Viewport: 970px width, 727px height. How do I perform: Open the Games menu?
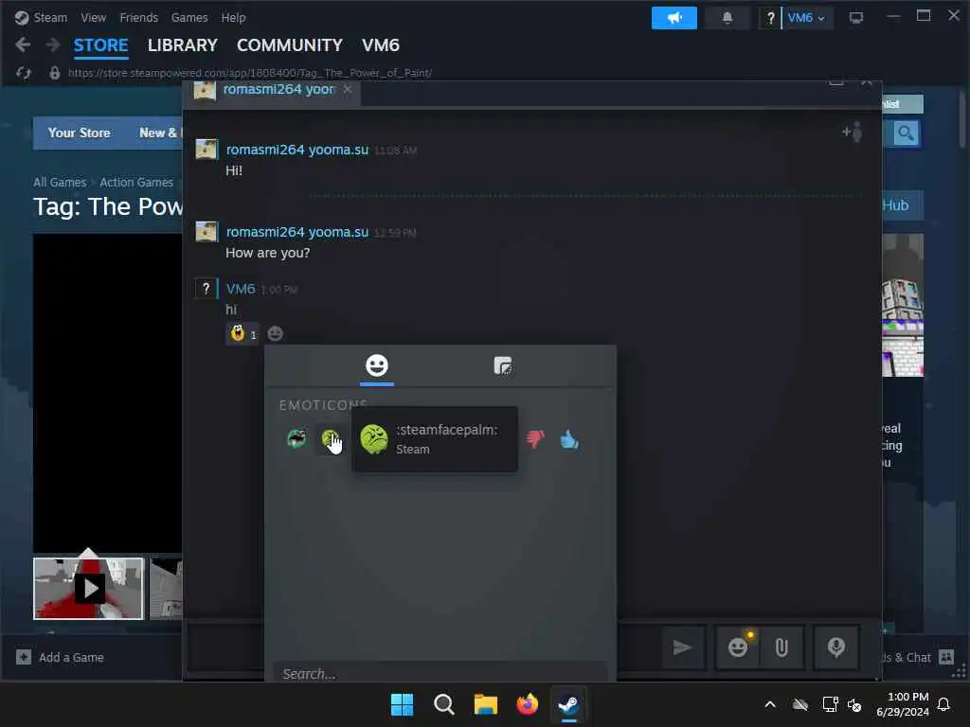(x=189, y=17)
